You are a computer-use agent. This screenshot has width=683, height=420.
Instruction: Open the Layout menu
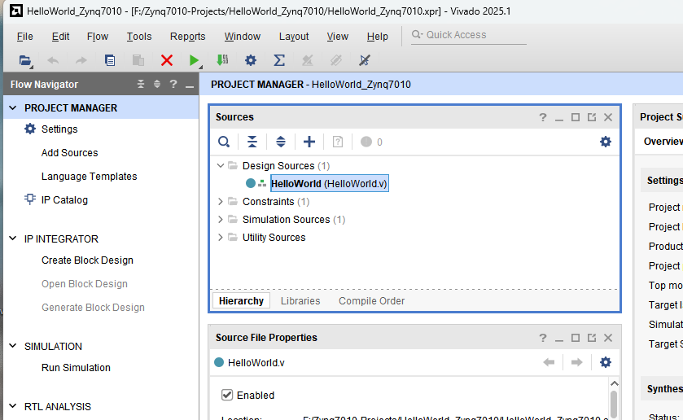(294, 36)
